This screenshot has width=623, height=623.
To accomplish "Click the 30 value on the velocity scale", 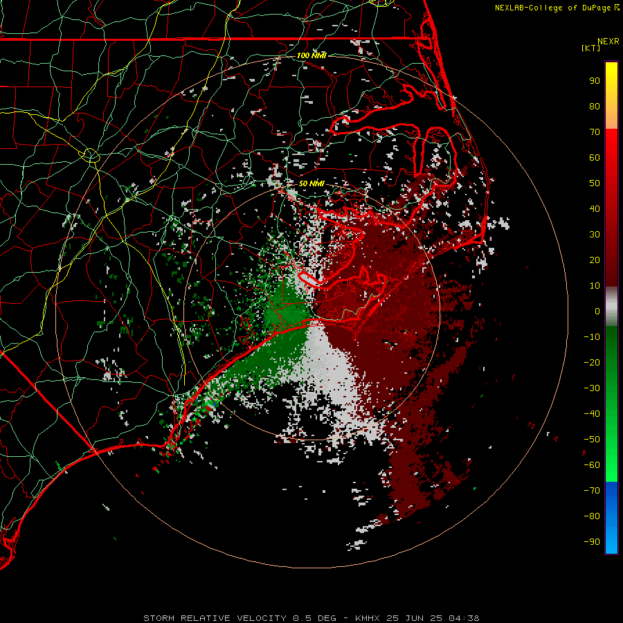I will pyautogui.click(x=595, y=235).
